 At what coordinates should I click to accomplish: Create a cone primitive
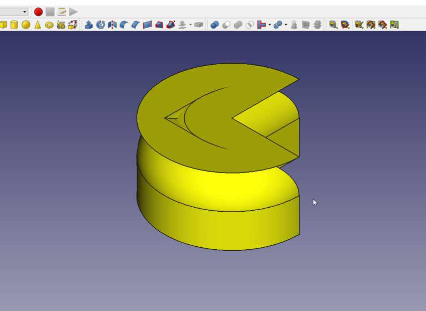pyautogui.click(x=38, y=25)
